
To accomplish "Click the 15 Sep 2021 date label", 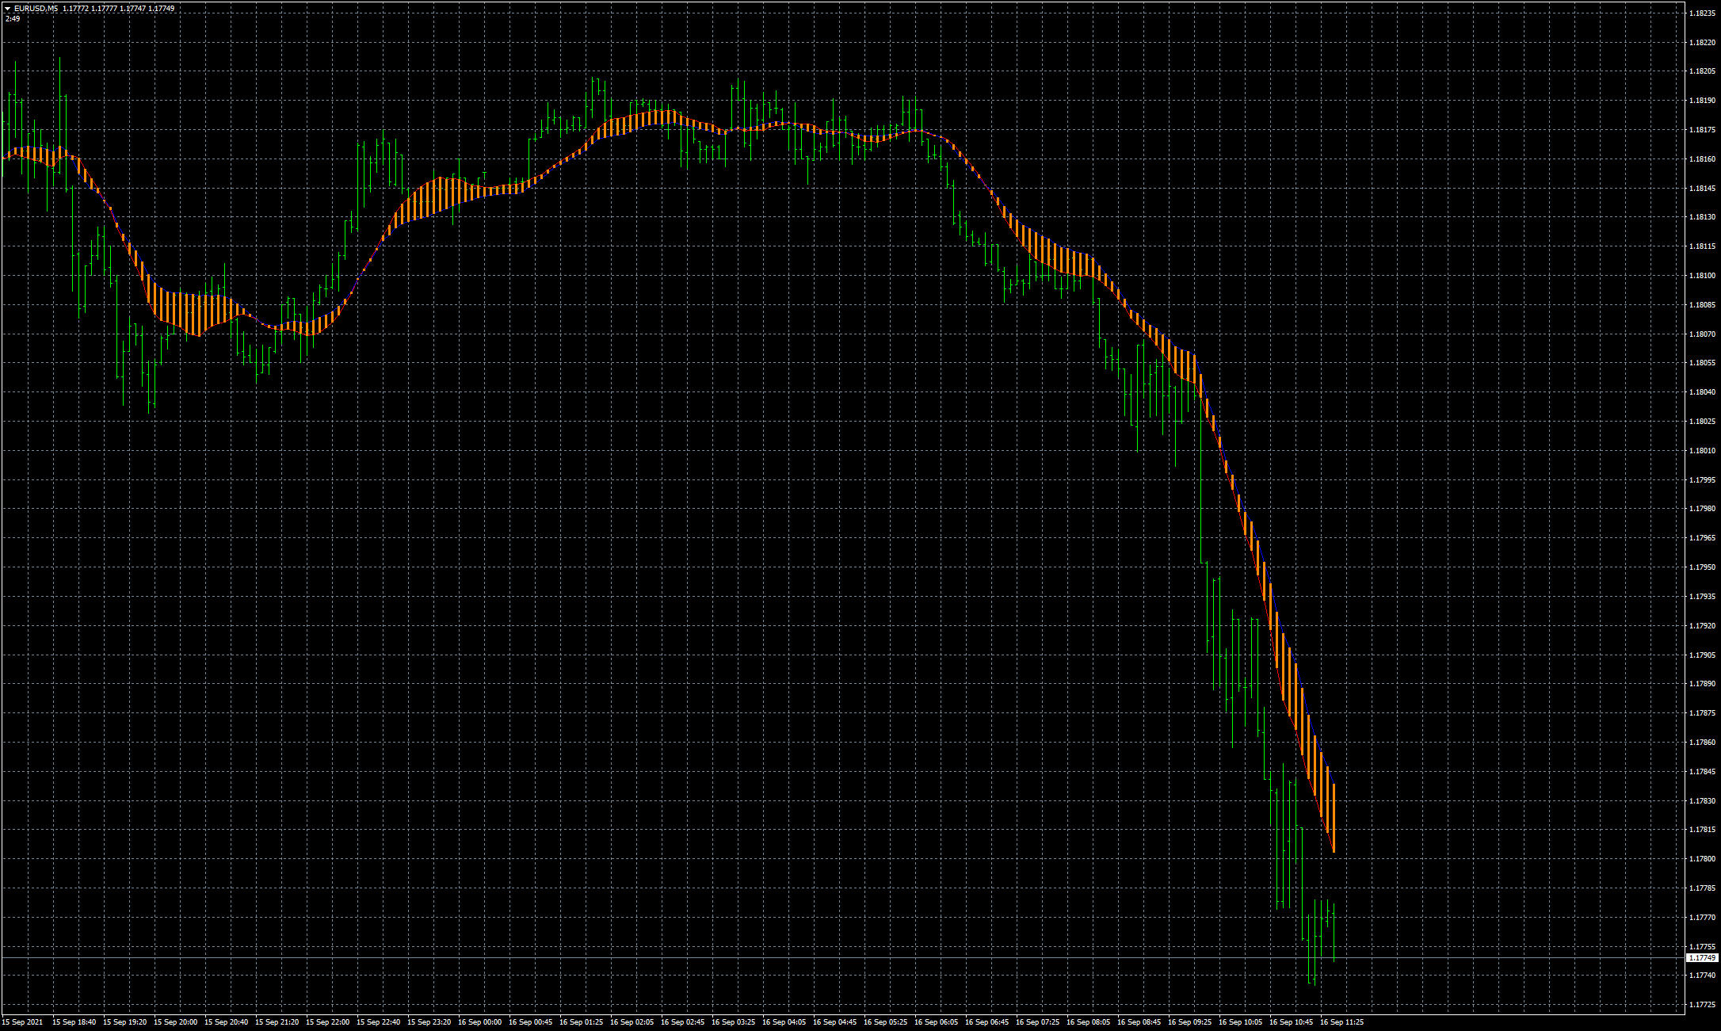I will point(22,1022).
